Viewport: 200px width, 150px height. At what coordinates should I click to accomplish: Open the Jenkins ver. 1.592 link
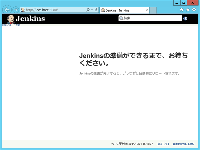point(183,144)
